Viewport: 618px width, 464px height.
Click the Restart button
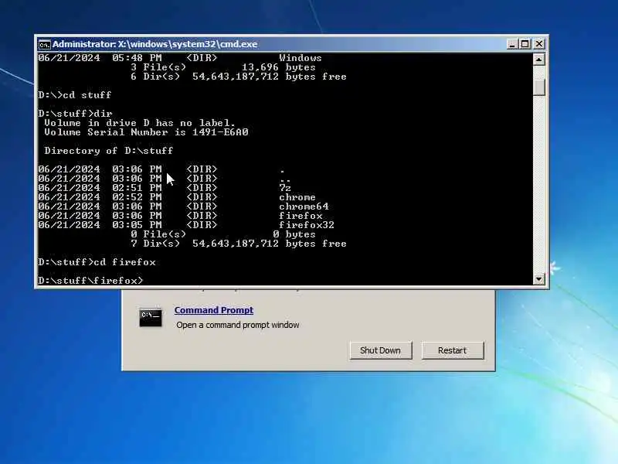click(x=452, y=350)
